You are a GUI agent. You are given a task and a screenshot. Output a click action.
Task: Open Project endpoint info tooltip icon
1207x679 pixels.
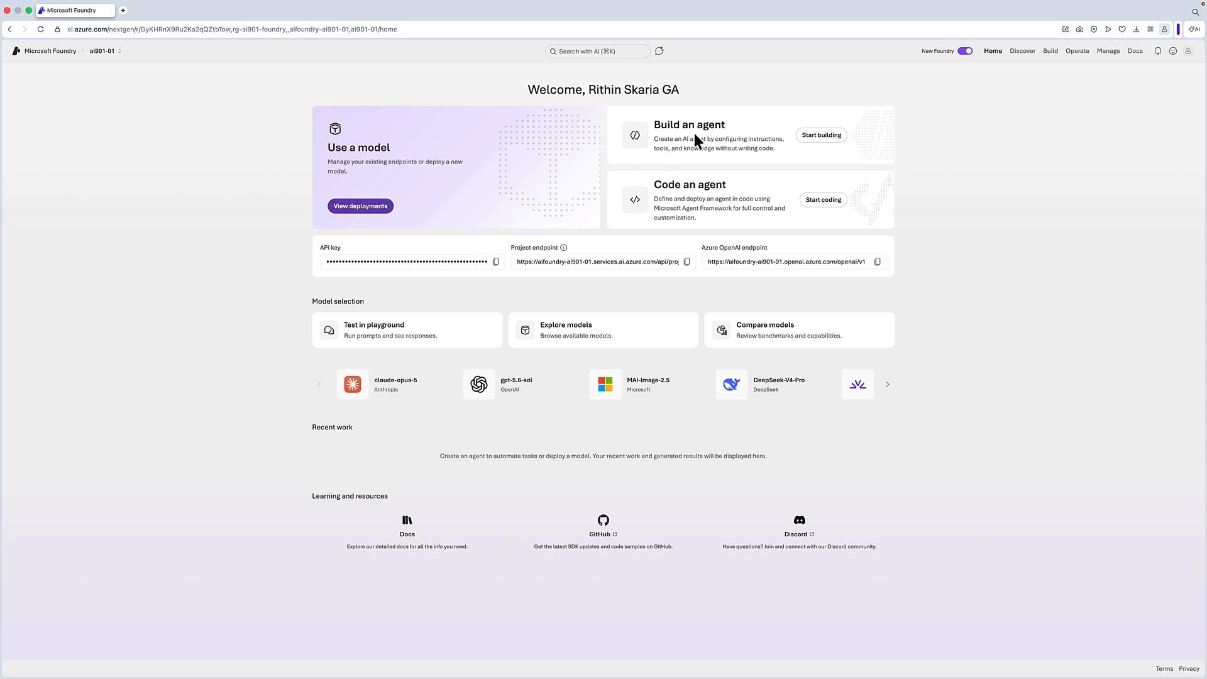tap(564, 248)
